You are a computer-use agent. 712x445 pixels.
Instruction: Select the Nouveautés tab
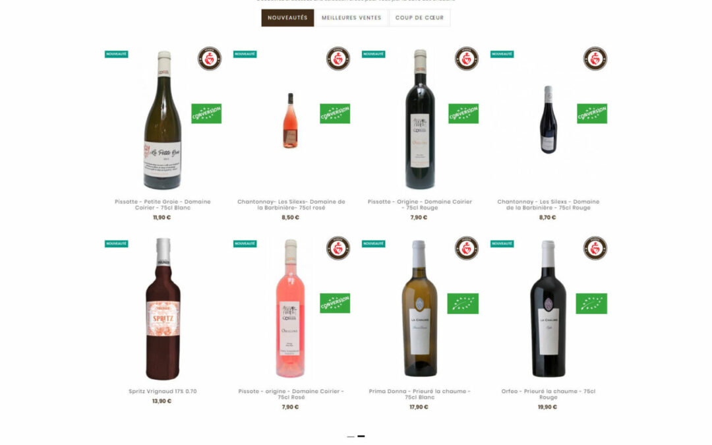coord(287,18)
